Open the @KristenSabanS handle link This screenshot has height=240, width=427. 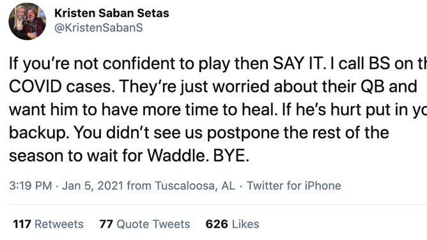(x=98, y=27)
